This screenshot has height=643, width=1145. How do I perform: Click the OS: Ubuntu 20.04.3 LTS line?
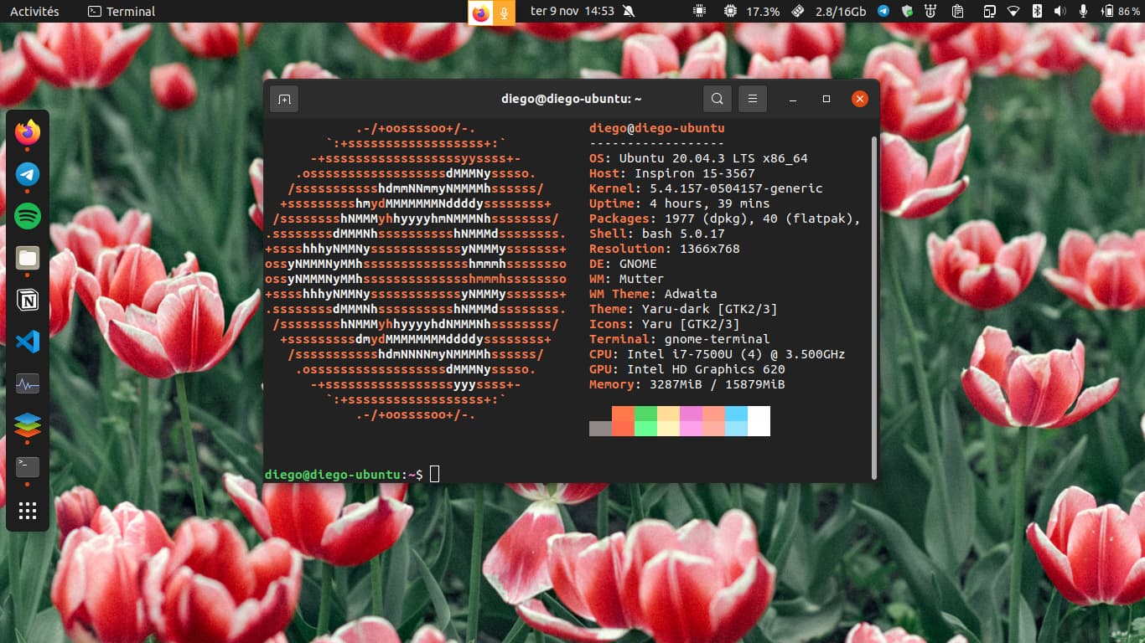pos(698,158)
